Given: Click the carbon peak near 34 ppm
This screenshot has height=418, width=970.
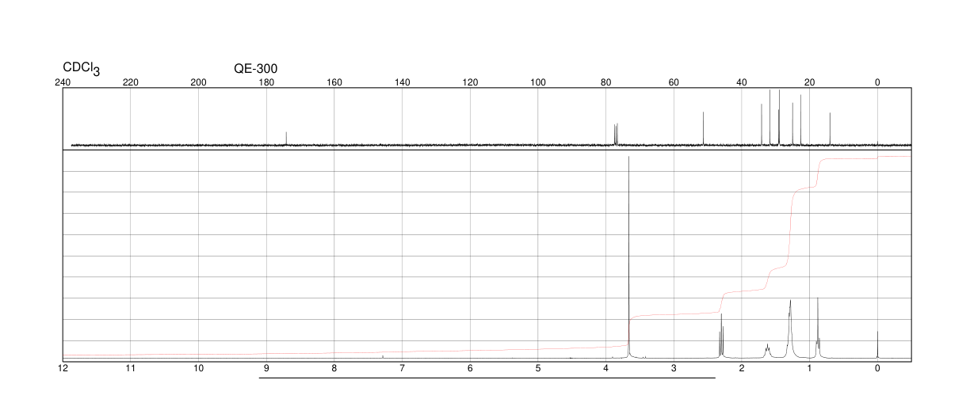Looking at the screenshot, I should [762, 125].
